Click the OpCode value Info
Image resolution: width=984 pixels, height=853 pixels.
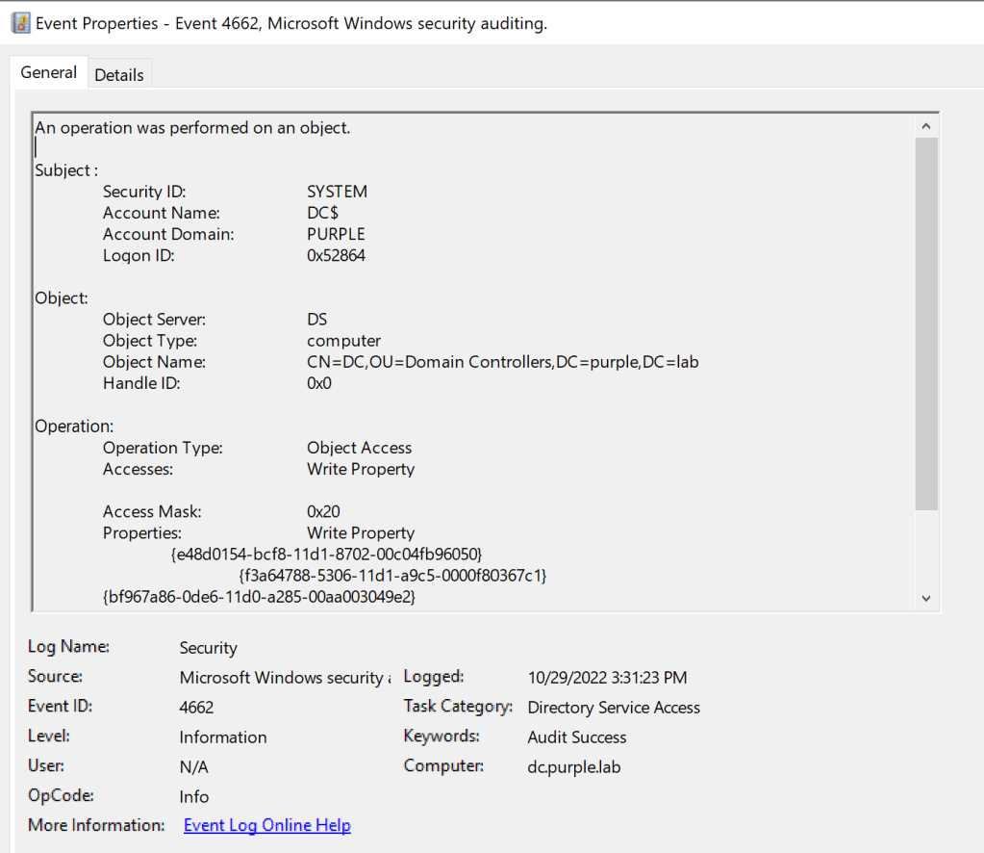click(x=193, y=796)
